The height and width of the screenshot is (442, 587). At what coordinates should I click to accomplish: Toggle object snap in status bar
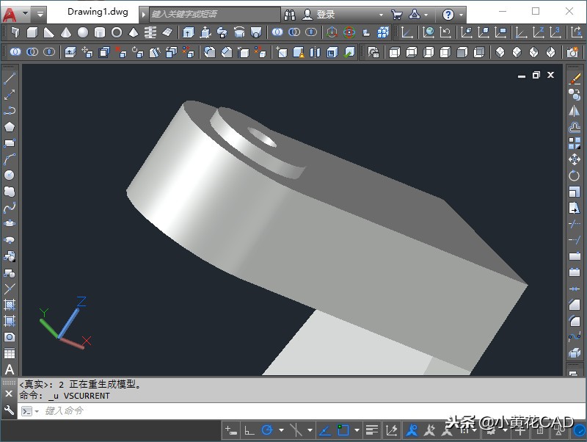click(342, 430)
